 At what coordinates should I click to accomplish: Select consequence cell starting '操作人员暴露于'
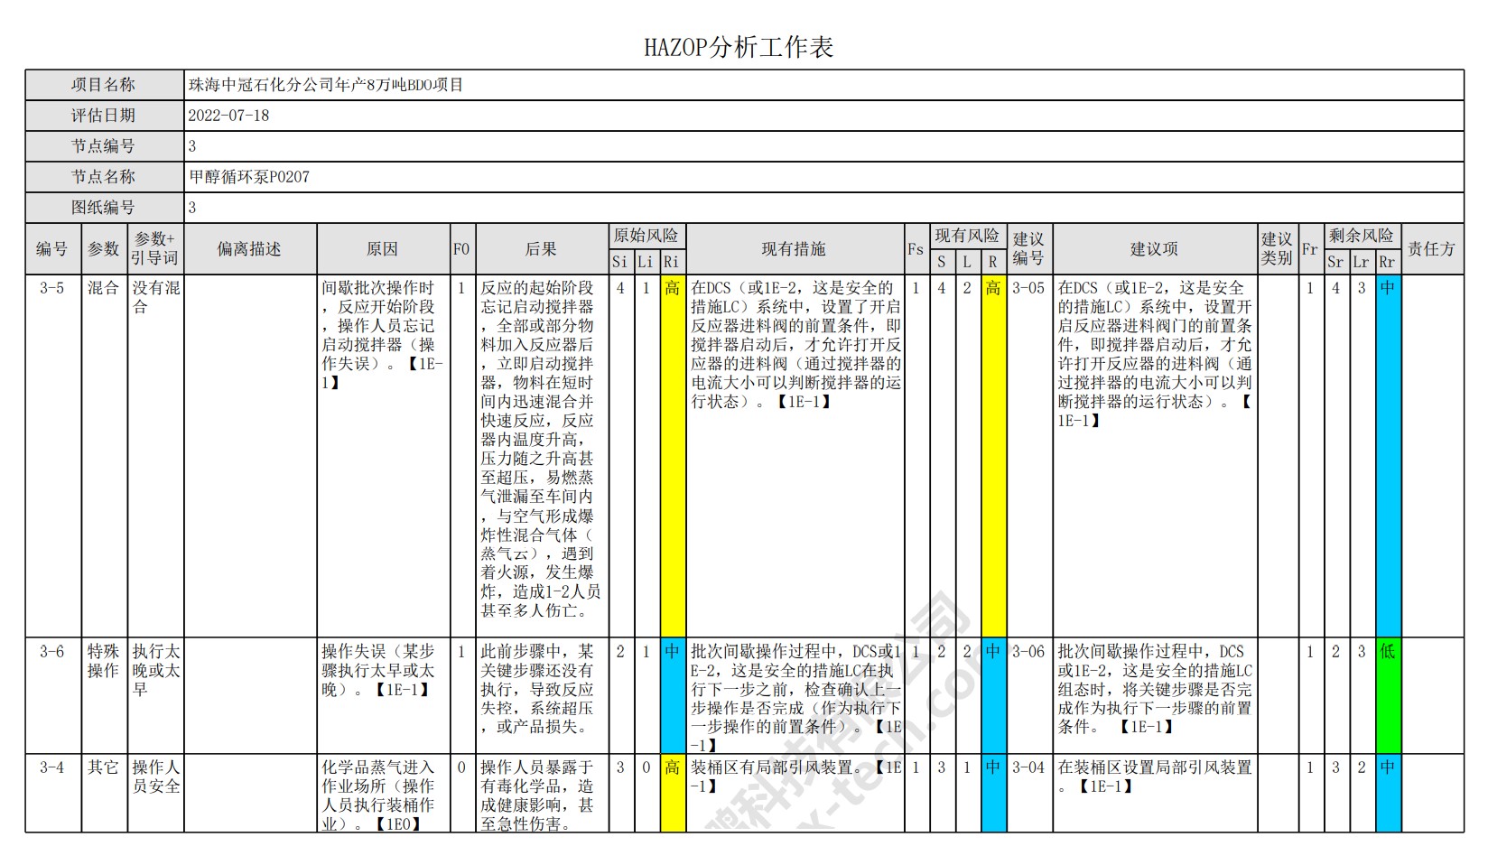pyautogui.click(x=542, y=793)
